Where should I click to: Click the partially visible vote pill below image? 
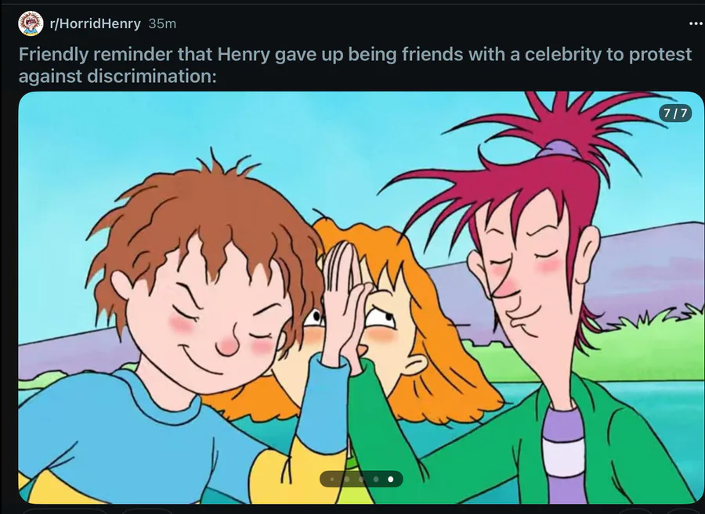(x=65, y=512)
